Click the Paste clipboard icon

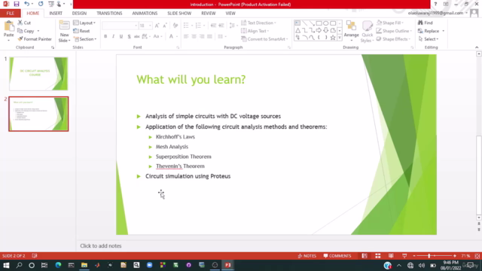click(x=8, y=26)
